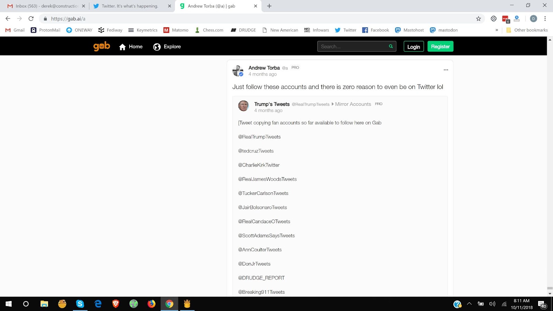Open the @JairBolsonaroTweets mention
This screenshot has width=553, height=311.
click(263, 207)
